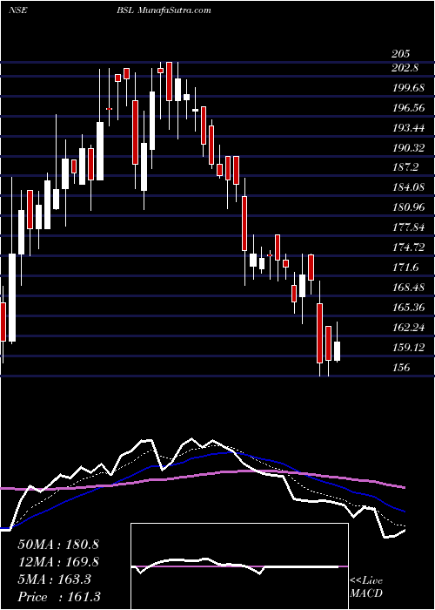
Task: Click the 205 price axis label
Action: tap(401, 54)
